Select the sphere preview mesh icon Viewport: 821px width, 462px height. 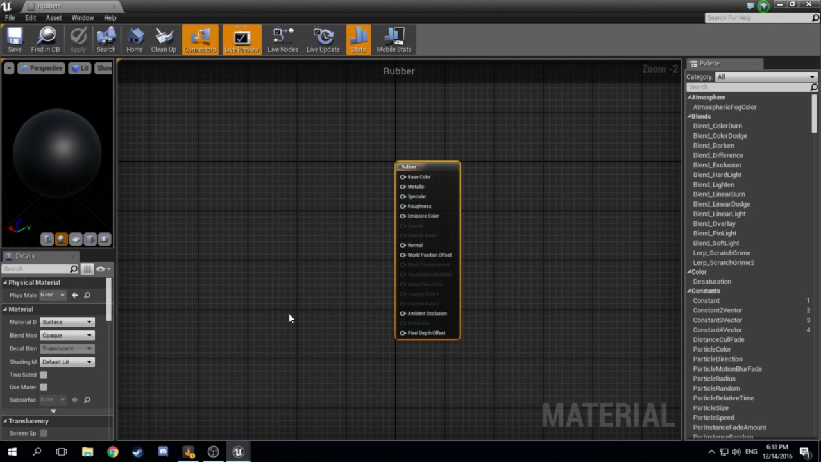(x=62, y=239)
